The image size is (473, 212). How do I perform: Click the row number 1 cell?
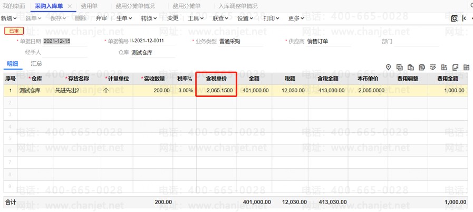[x=10, y=91]
